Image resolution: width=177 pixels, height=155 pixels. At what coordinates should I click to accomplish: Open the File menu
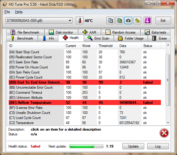coord(7,12)
